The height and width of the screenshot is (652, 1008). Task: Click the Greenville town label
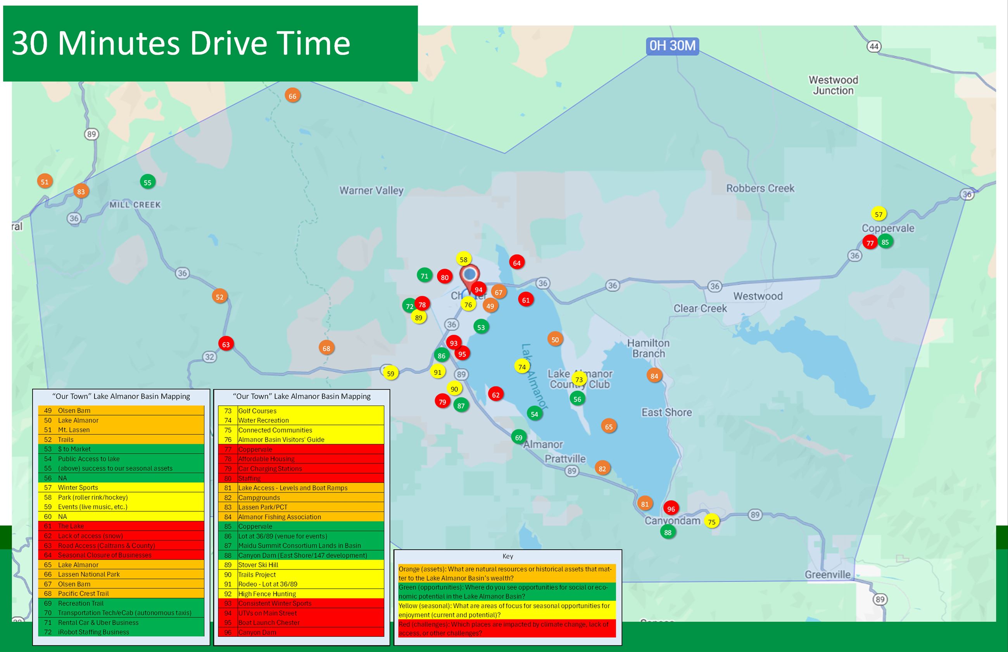827,574
